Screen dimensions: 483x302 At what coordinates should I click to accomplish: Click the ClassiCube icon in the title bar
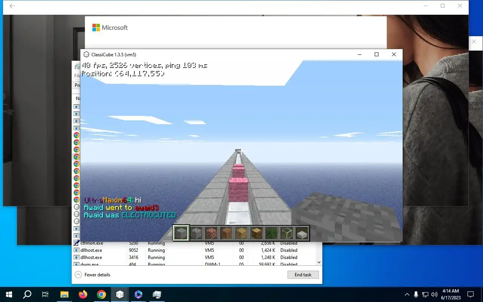86,54
